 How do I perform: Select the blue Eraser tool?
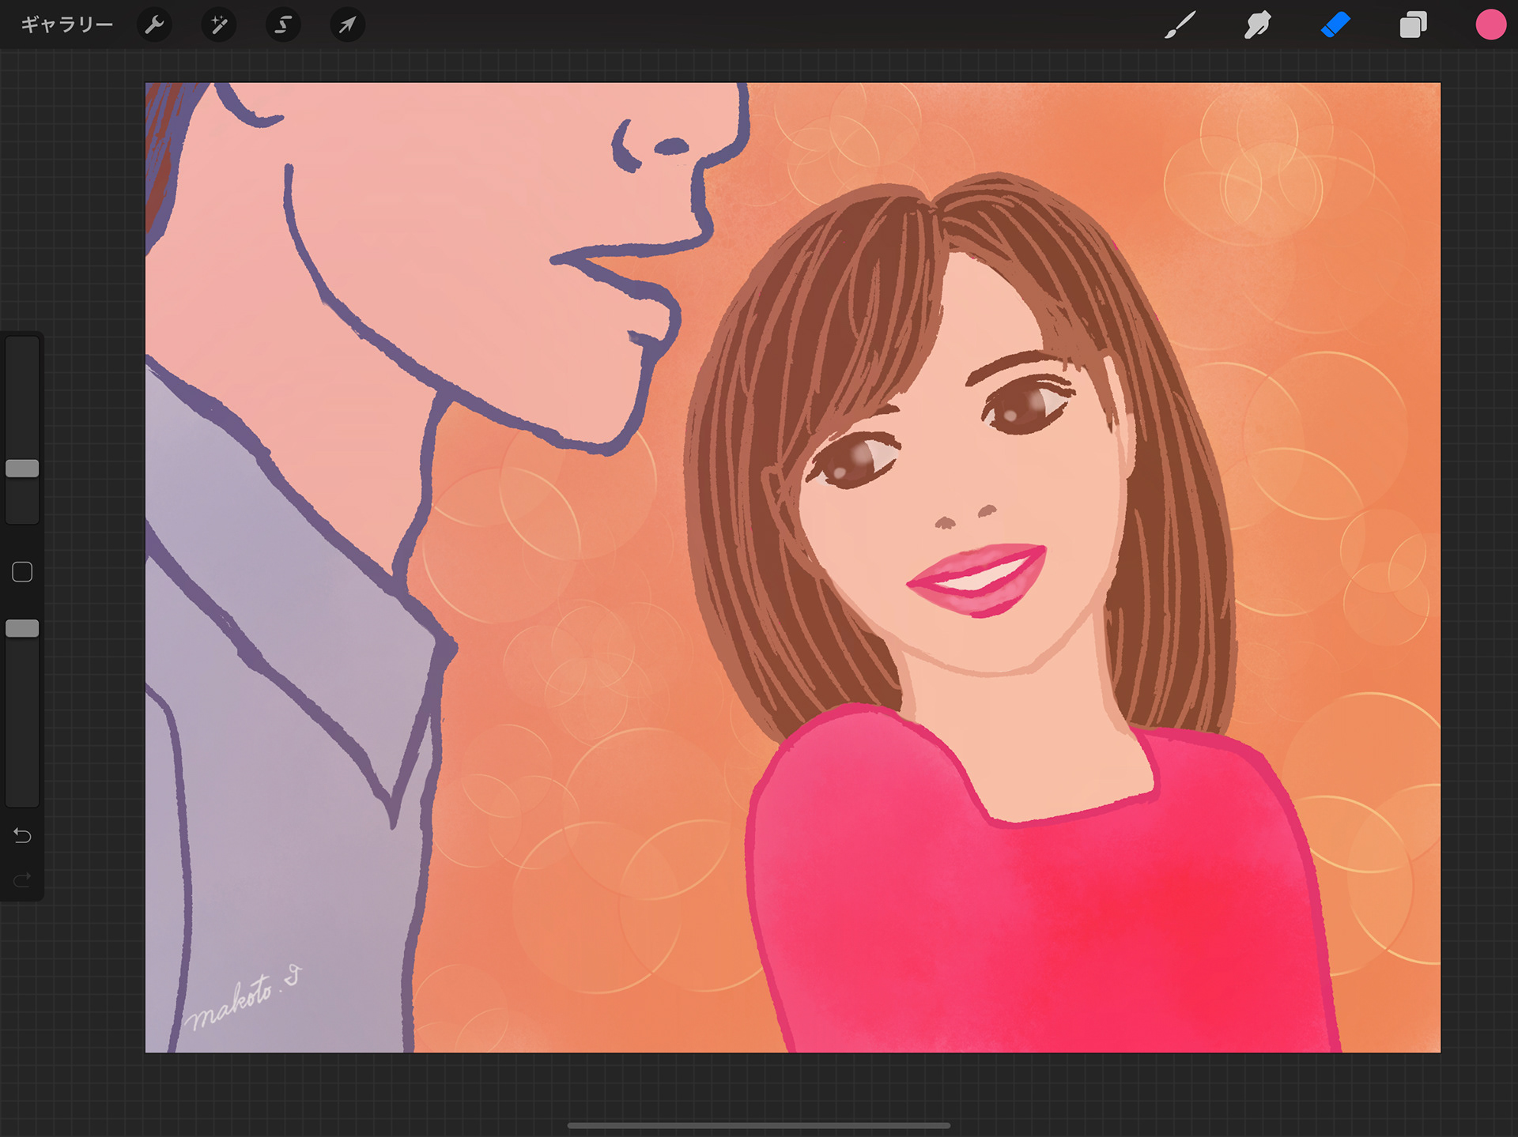[x=1335, y=25]
